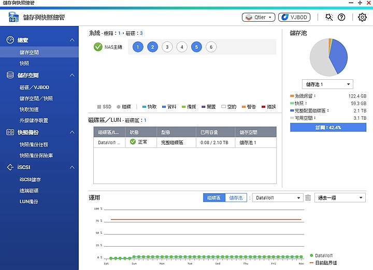
Task: Click the Storage & Snapshots app logo icon
Action: [x=13, y=17]
